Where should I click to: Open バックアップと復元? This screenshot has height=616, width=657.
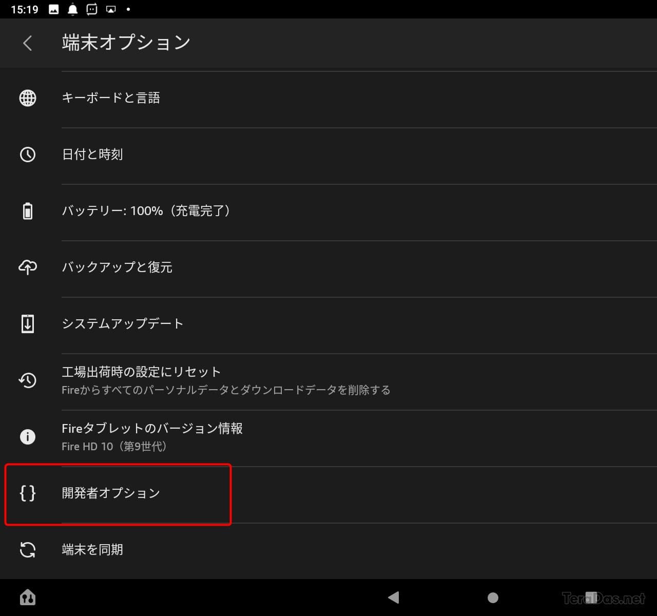click(x=328, y=267)
